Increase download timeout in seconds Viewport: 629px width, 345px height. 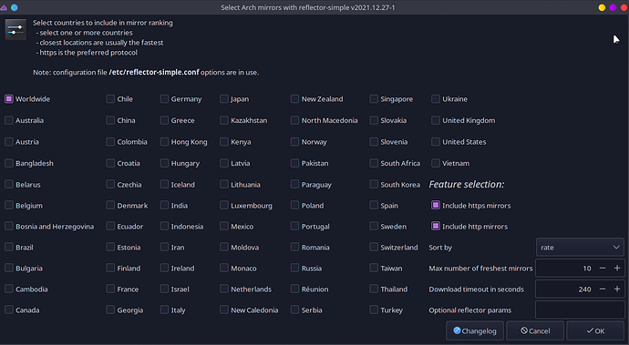[617, 289]
